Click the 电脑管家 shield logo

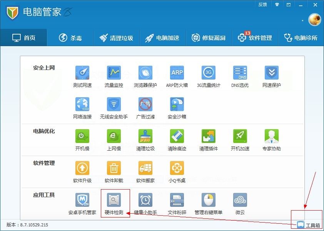pyautogui.click(x=12, y=13)
